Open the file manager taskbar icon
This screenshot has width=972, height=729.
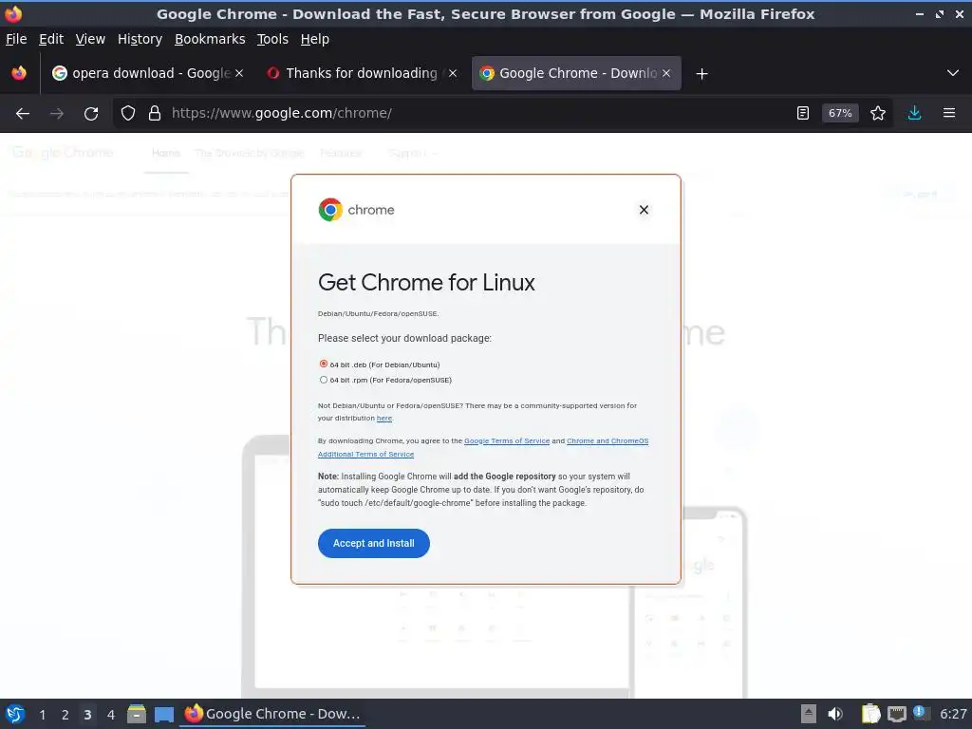tap(137, 714)
